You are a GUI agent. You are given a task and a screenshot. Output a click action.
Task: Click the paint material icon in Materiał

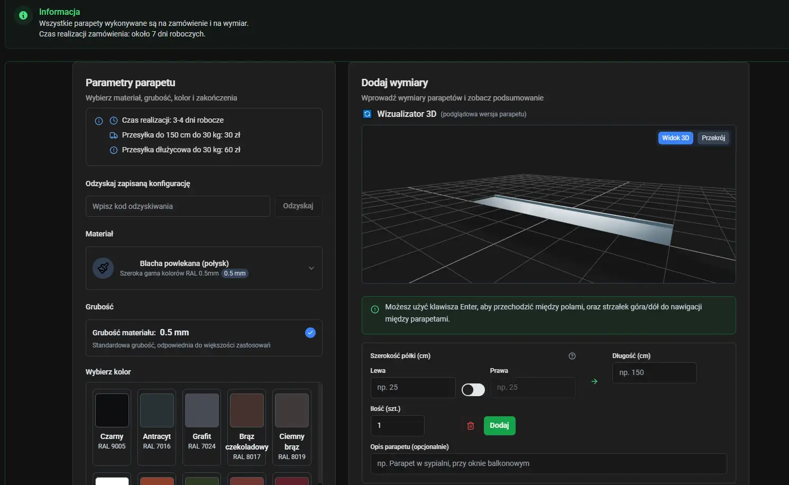pos(103,268)
